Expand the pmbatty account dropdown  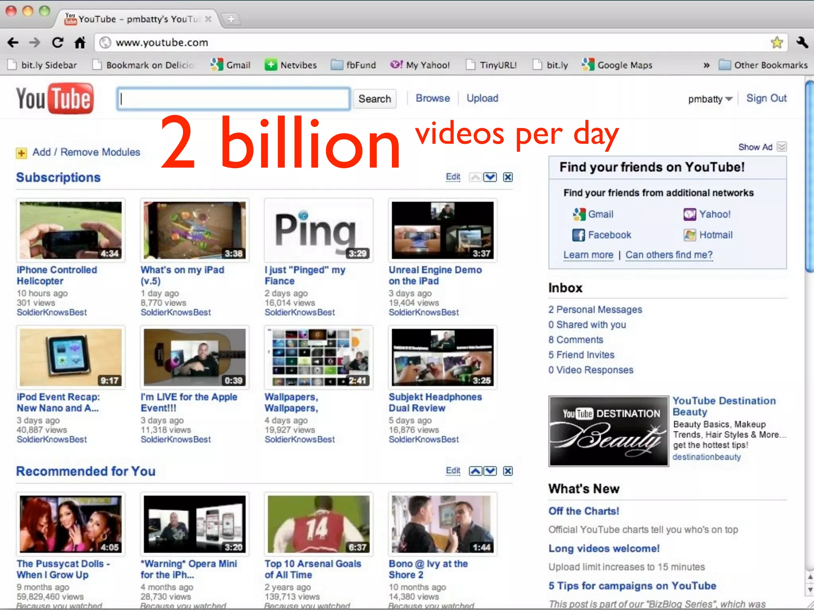[710, 99]
